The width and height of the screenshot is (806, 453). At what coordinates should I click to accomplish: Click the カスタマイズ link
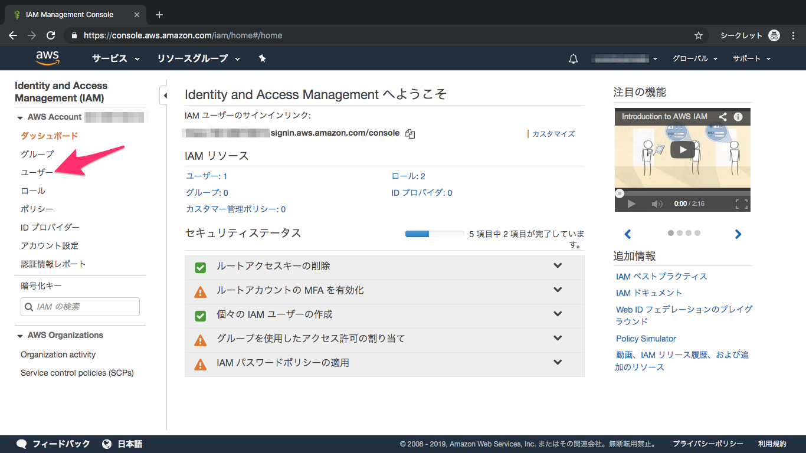click(553, 134)
